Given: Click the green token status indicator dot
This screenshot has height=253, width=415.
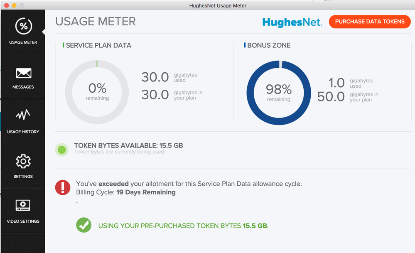Looking at the screenshot, I should [62, 150].
